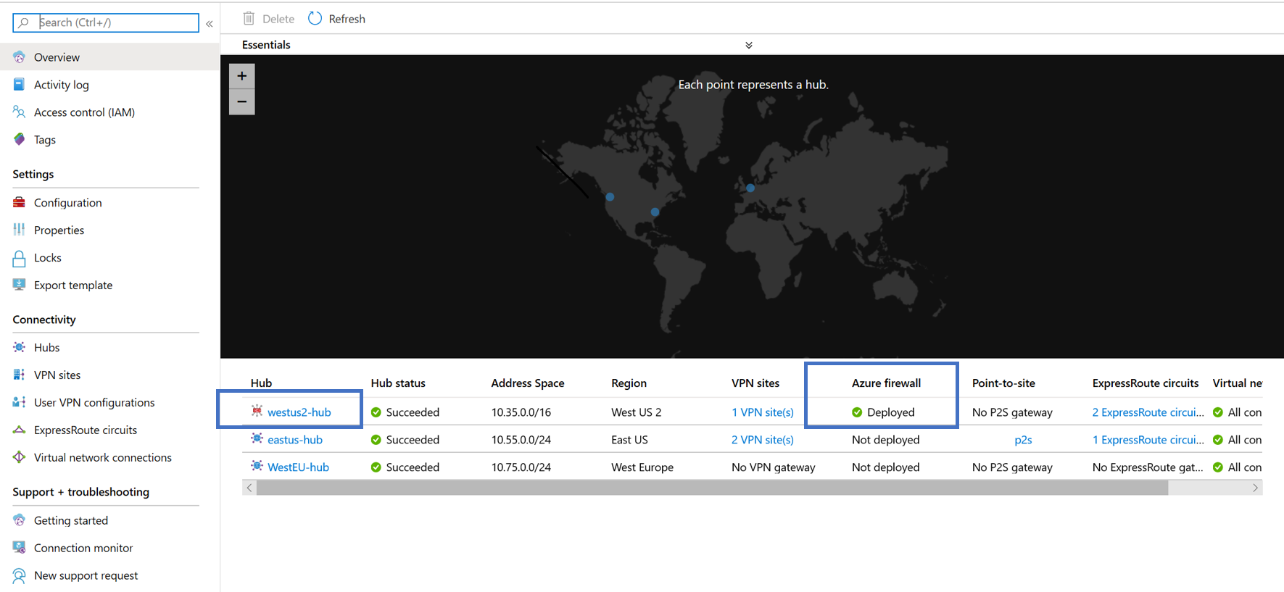This screenshot has height=592, width=1284.
Task: Click the 2 VPN site(s) link
Action: pos(763,440)
